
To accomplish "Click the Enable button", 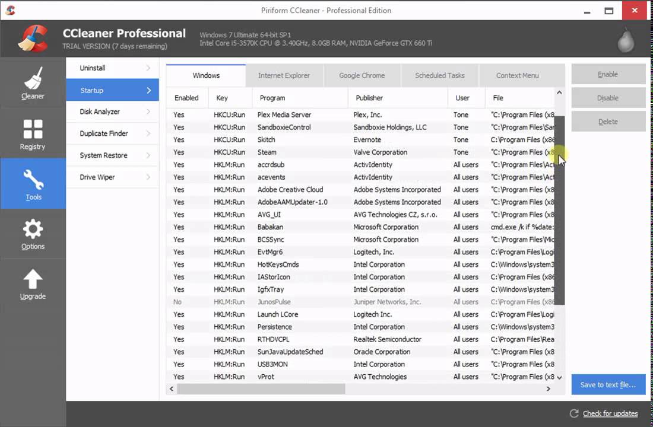I will point(608,74).
